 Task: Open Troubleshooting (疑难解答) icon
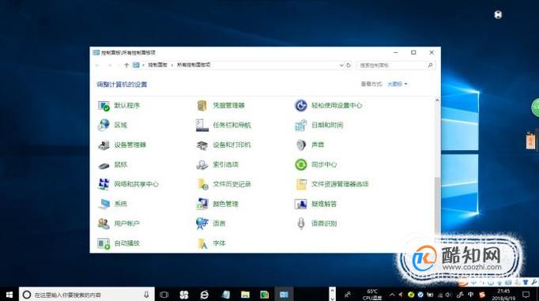coord(301,204)
